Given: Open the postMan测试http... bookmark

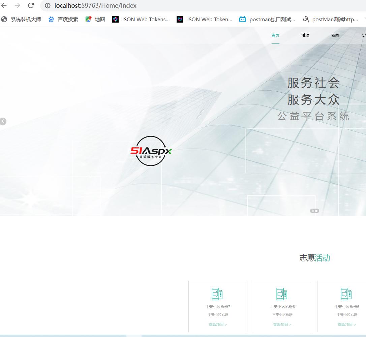Looking at the screenshot, I should [335, 19].
